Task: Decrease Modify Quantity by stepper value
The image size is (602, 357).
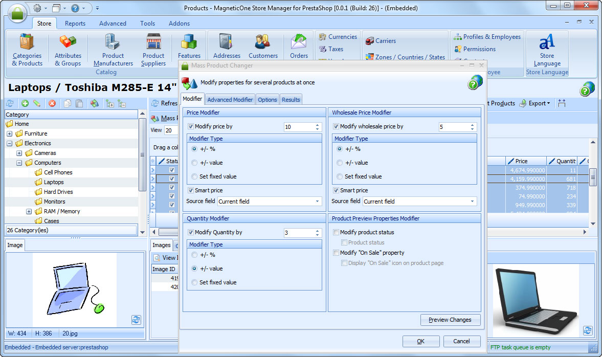Action: click(x=317, y=235)
